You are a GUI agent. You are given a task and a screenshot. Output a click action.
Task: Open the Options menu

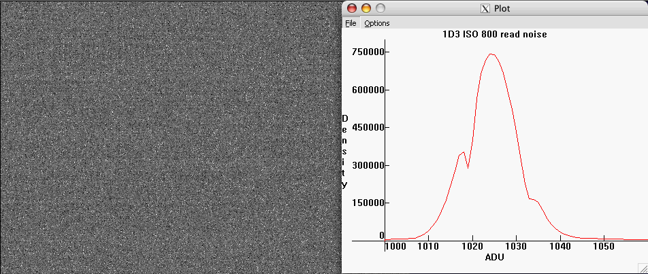376,23
